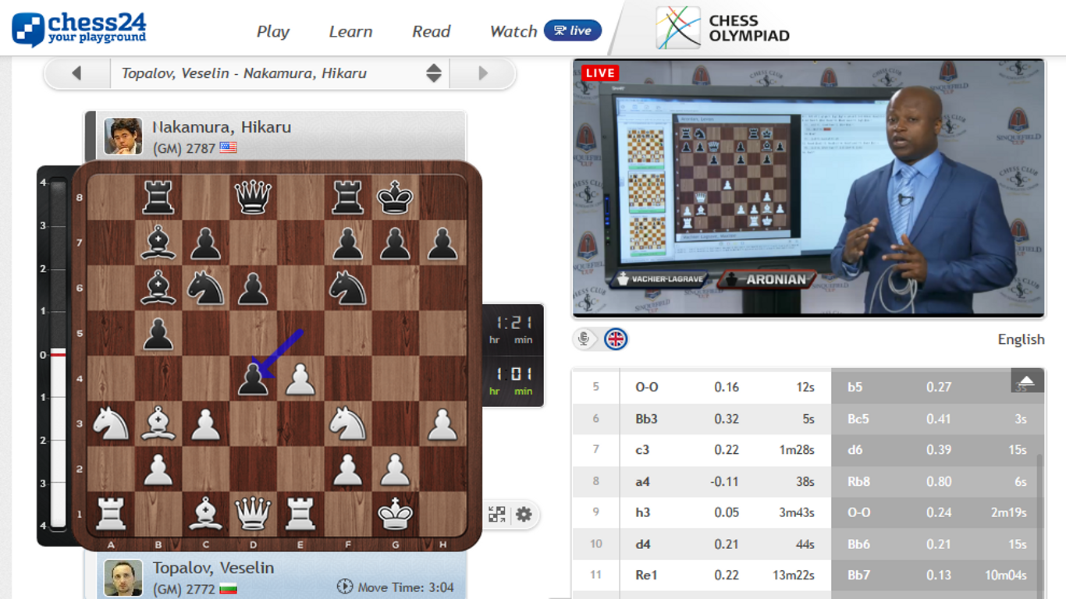Viewport: 1066px width, 599px height.
Task: Open Topalov's profile photo
Action: click(123, 578)
